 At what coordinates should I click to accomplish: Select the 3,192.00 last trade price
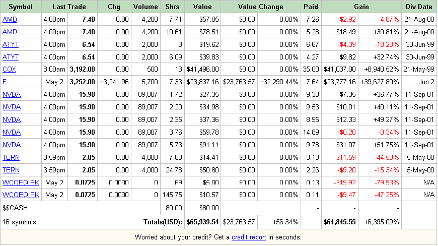82,69
